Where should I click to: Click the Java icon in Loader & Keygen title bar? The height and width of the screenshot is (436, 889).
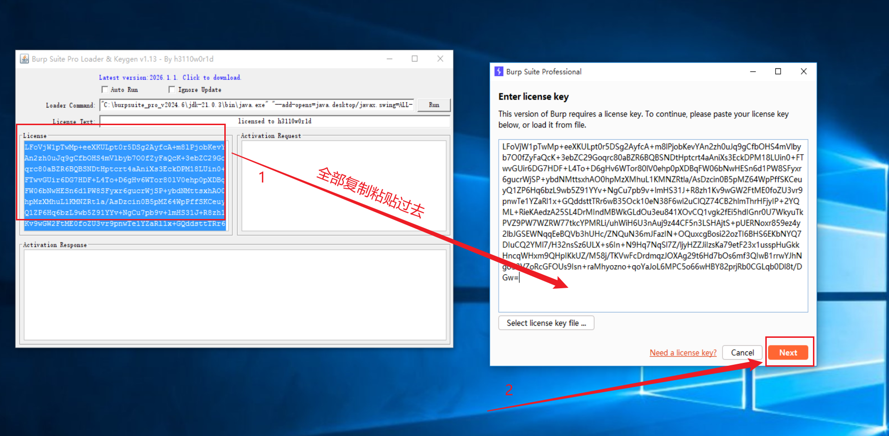coord(24,59)
